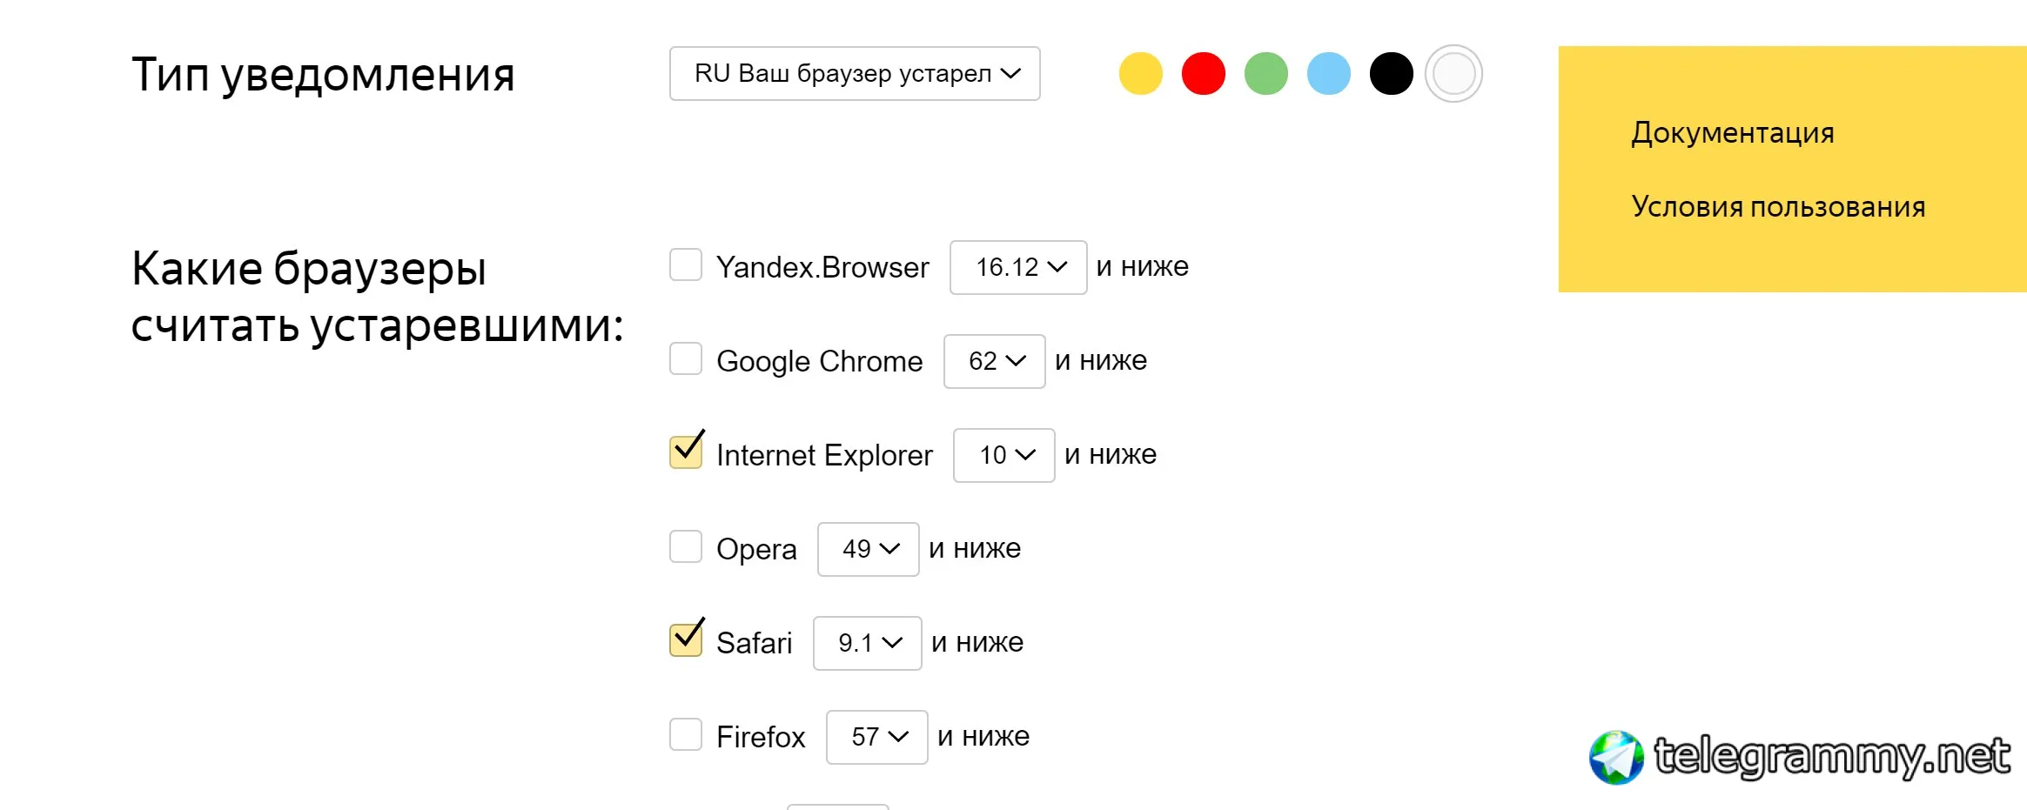The height and width of the screenshot is (810, 2027).
Task: Enable the Firefox checkbox
Action: pyautogui.click(x=686, y=734)
